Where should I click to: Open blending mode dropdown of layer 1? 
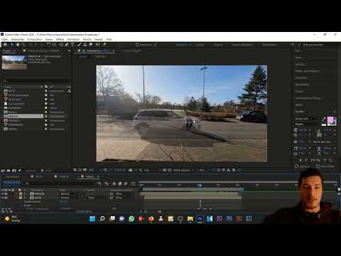[x=65, y=193]
